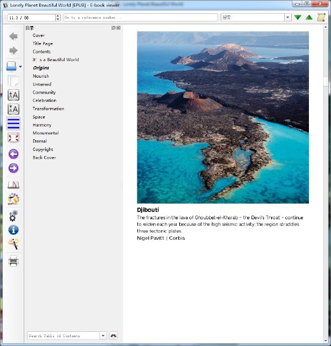Toggle Table of Contents panel icon

pos(13,123)
